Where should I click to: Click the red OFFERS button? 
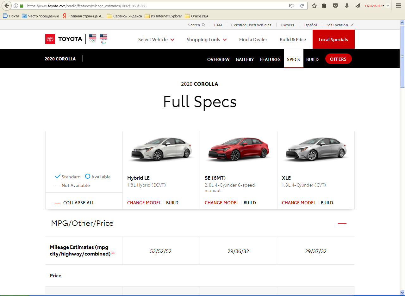pyautogui.click(x=338, y=59)
